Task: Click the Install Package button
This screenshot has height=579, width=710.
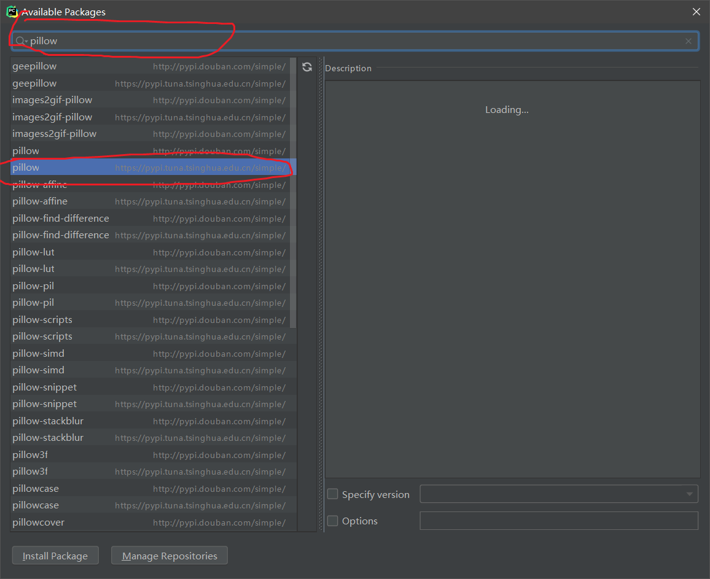Action: 55,556
